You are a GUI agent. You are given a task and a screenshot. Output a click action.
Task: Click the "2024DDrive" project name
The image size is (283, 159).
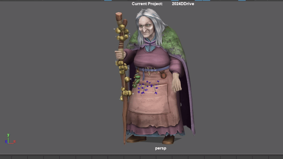(183, 4)
